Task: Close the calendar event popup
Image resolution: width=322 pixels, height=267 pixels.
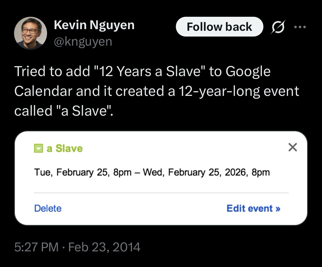Action: coord(293,148)
